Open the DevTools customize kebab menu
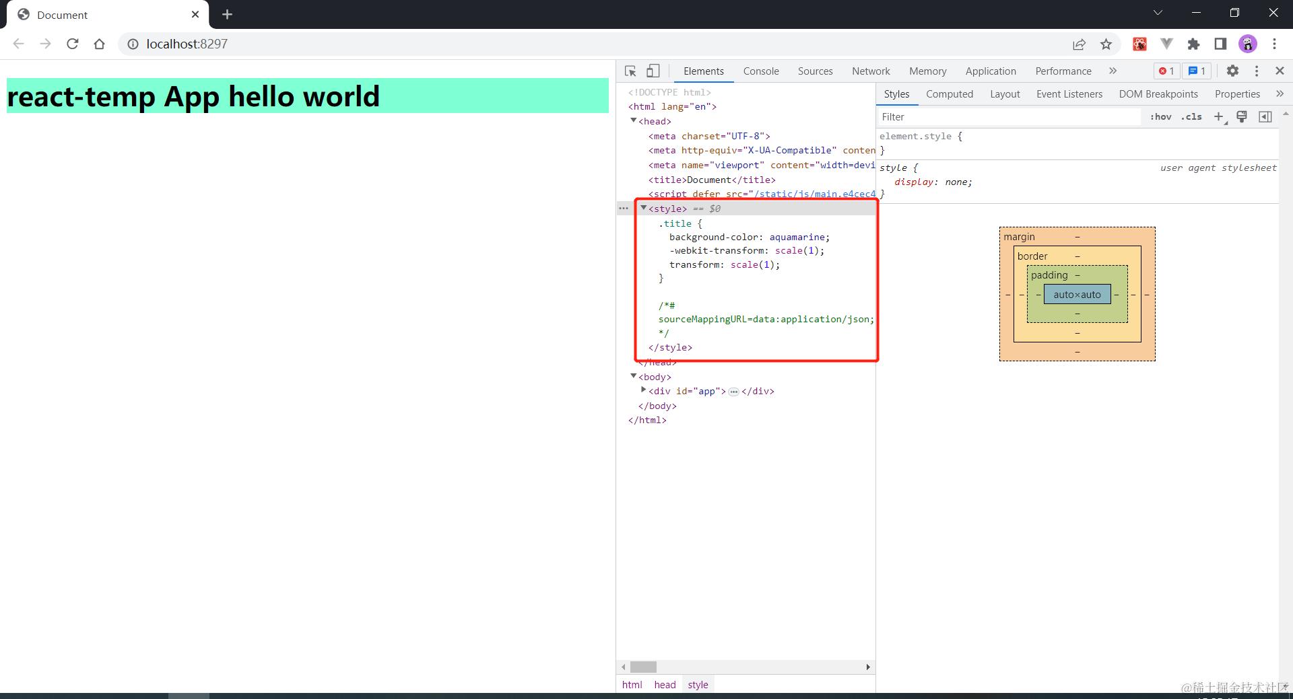This screenshot has width=1293, height=699. pyautogui.click(x=1257, y=71)
